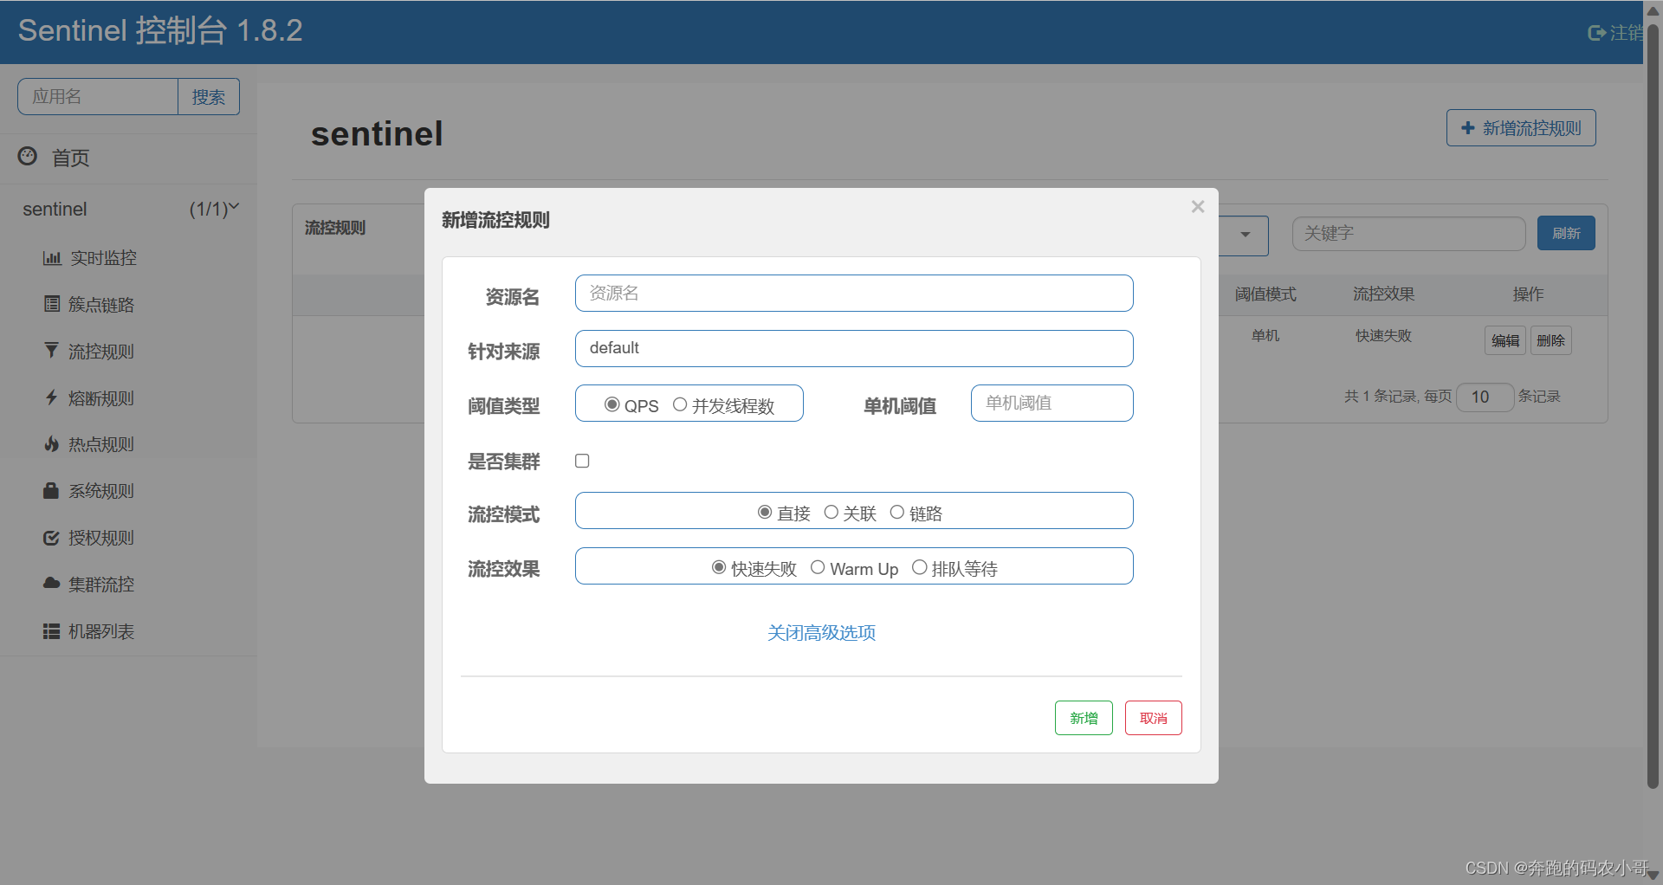
Task: Click the blue 刷新 button
Action: click(1566, 233)
